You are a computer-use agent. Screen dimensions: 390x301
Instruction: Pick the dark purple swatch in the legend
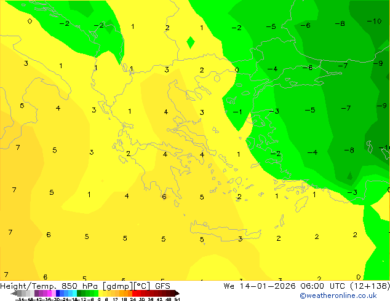(36, 293)
